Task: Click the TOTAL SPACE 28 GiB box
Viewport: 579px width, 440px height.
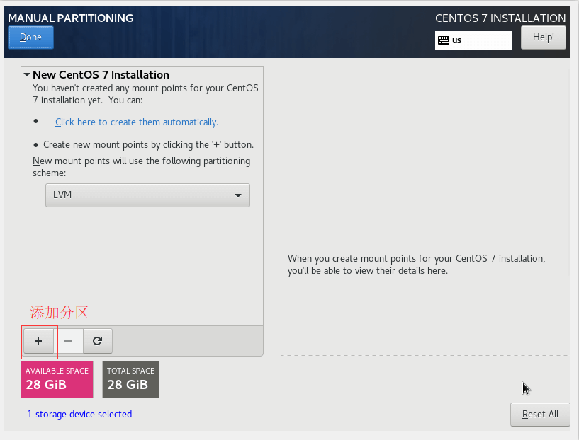Action: 130,379
